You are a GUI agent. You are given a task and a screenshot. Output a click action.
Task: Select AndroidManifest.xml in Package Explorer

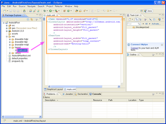coord(21,56)
